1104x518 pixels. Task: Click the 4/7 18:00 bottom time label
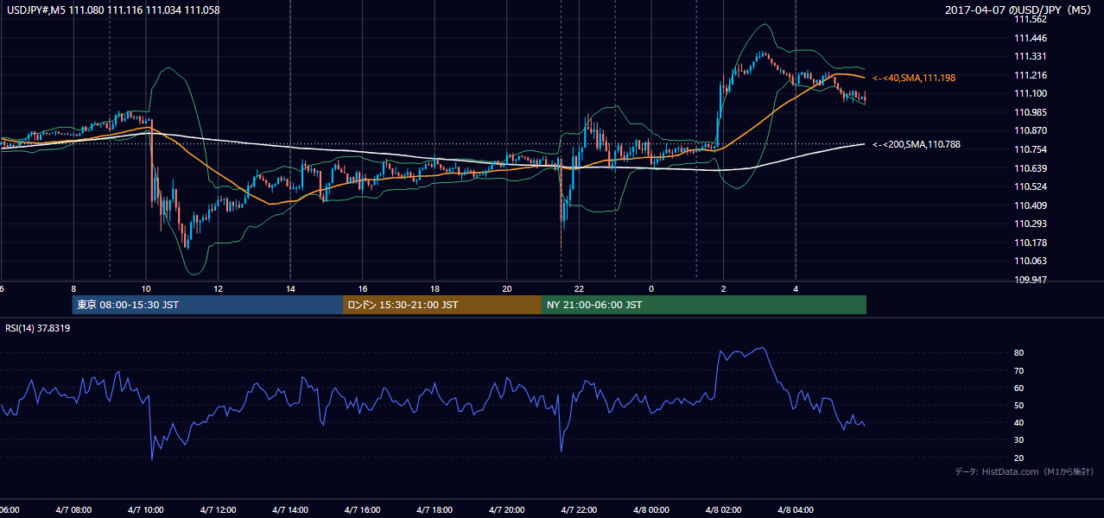(x=435, y=509)
